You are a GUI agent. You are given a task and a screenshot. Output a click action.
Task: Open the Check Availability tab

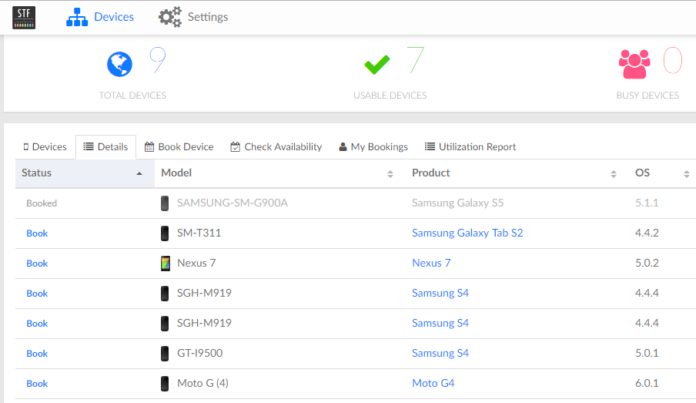(276, 147)
